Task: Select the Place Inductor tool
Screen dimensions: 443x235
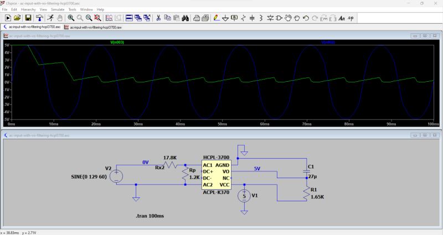Action: tap(261, 18)
